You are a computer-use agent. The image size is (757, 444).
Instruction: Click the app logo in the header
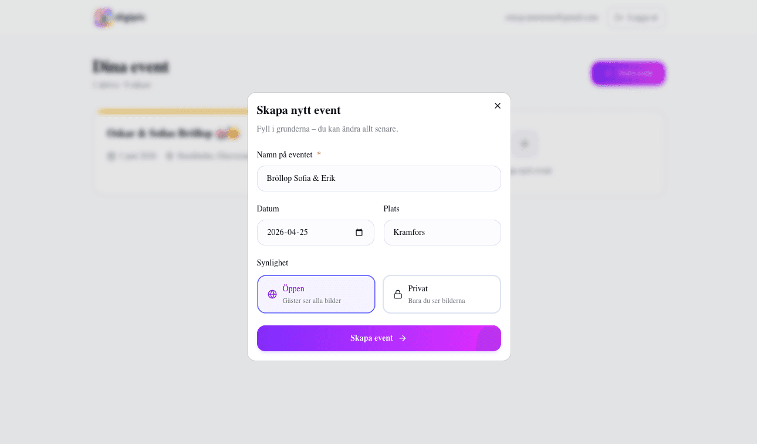(x=103, y=18)
